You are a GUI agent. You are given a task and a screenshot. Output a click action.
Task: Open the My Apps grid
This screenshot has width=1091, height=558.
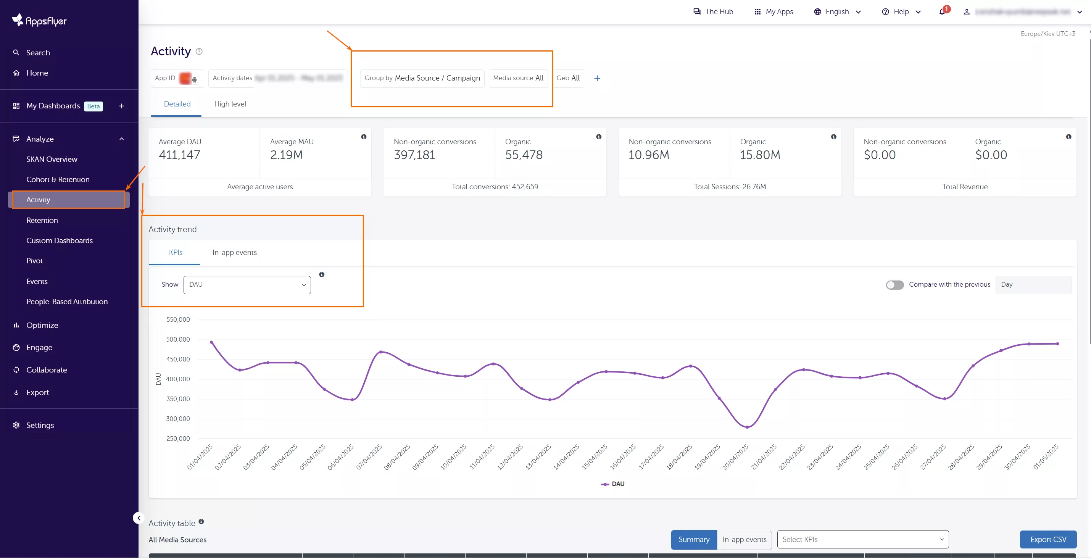coord(774,11)
